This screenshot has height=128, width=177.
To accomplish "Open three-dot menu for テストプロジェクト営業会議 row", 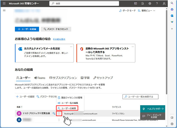I will point(59,113).
